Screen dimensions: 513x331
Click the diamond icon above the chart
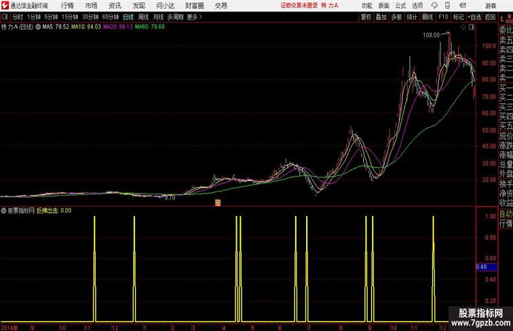[463, 27]
